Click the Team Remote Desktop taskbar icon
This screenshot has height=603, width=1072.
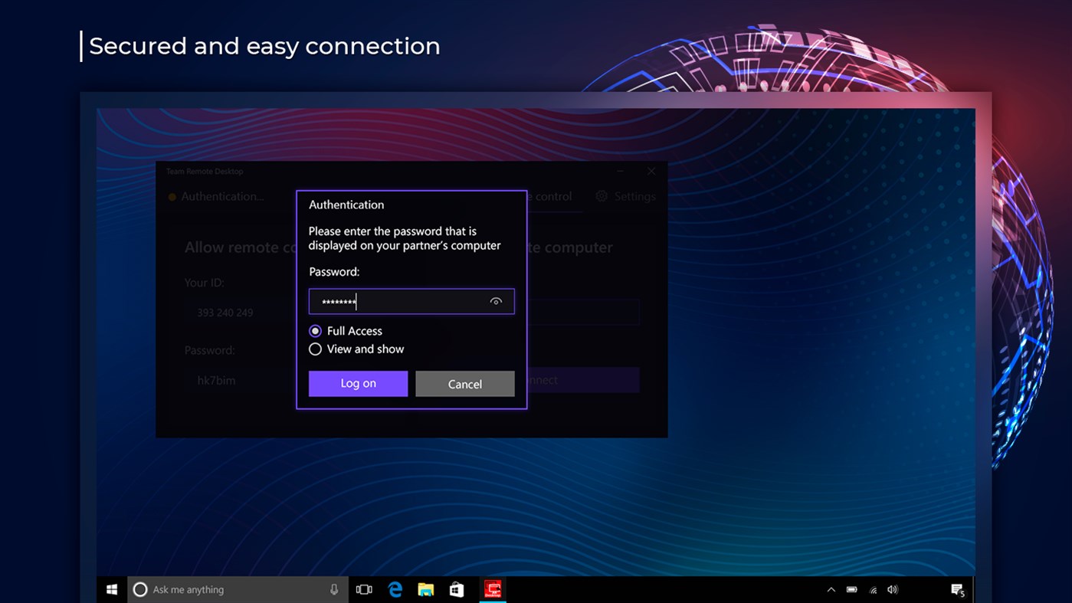[x=493, y=589]
